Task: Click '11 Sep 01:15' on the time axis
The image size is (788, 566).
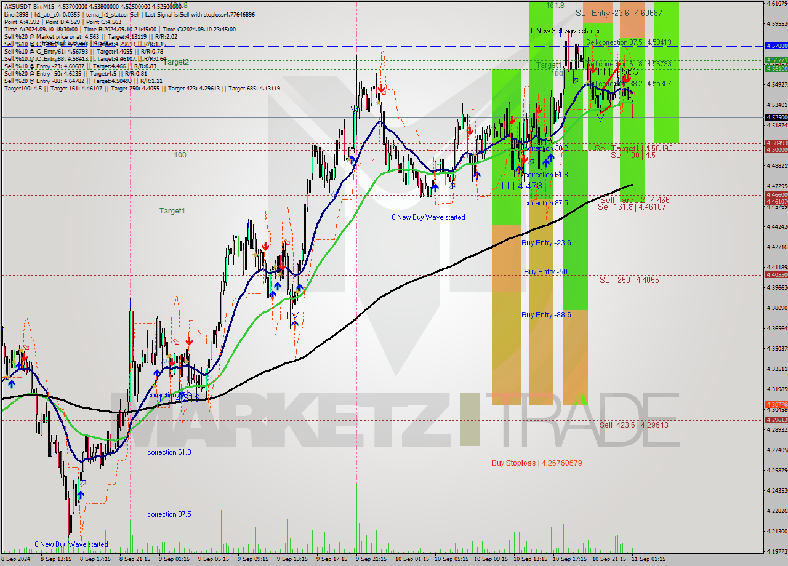Action: point(648,559)
